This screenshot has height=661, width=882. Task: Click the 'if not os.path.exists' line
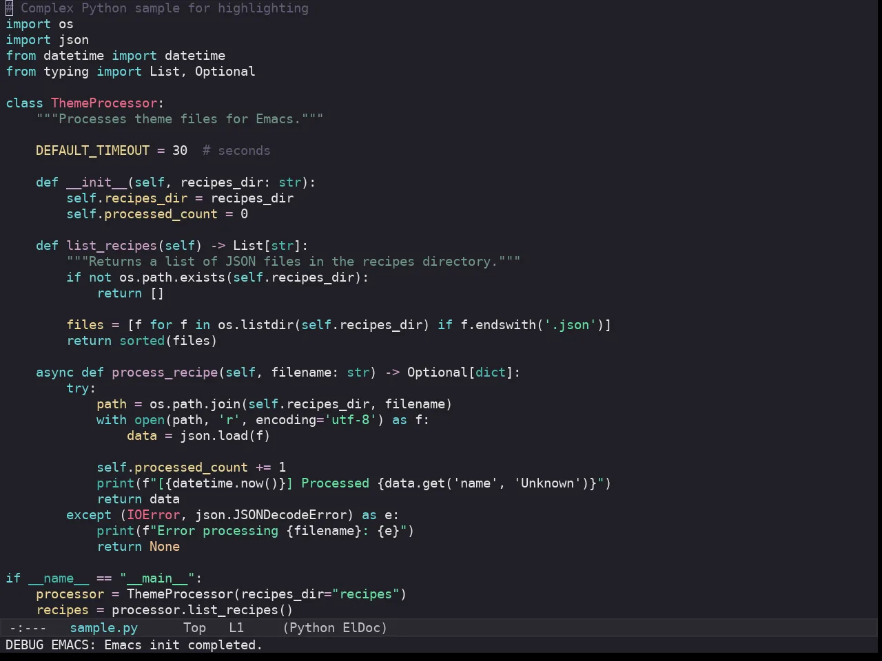[217, 277]
